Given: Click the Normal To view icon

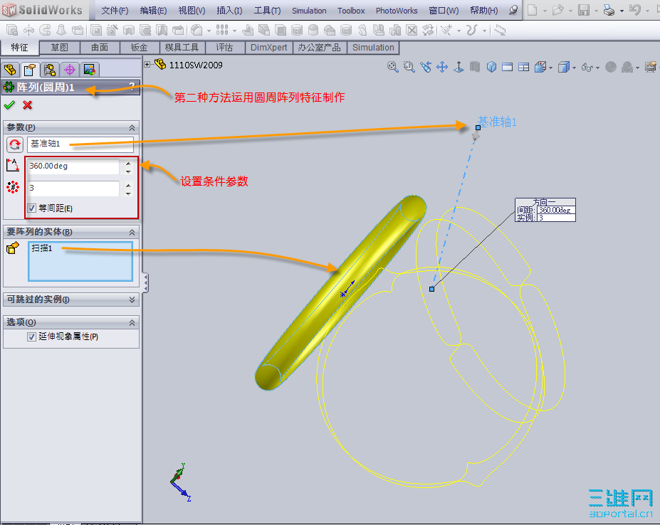Looking at the screenshot, I should pos(459,67).
